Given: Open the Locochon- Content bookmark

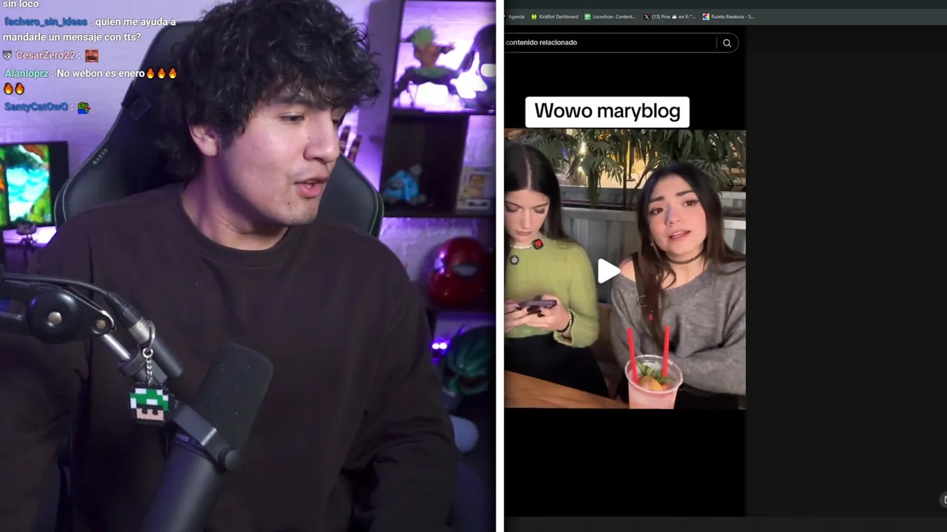Looking at the screenshot, I should [x=610, y=16].
